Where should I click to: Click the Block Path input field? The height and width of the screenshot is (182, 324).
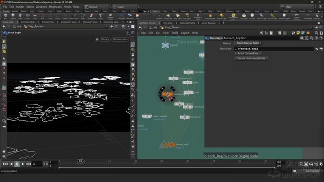coord(274,49)
